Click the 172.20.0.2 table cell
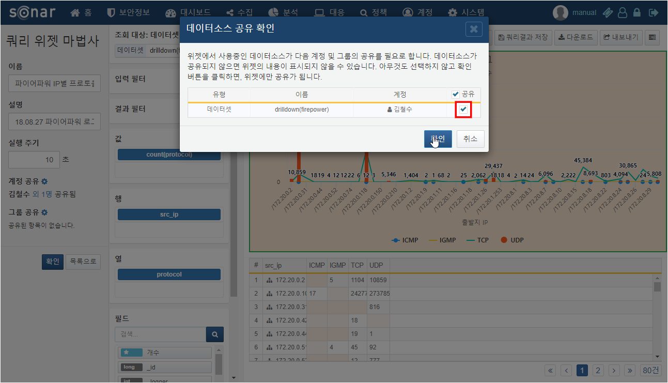The height and width of the screenshot is (383, 668). [x=285, y=280]
